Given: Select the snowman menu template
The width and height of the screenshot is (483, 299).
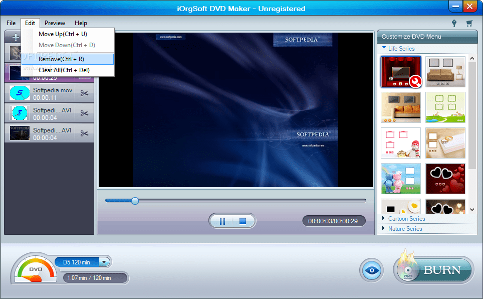Looking at the screenshot, I should pos(401,143).
